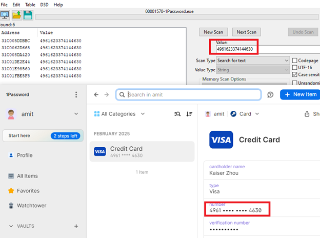The image size is (320, 238).
Task: Open the All Categories dropdown
Action: 143,114
